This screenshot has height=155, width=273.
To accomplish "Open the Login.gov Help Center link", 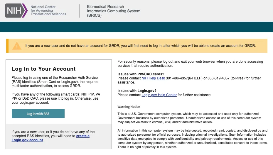I will [159, 95].
